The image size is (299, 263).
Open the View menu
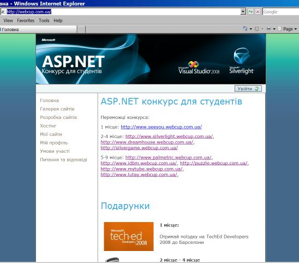coord(8,21)
